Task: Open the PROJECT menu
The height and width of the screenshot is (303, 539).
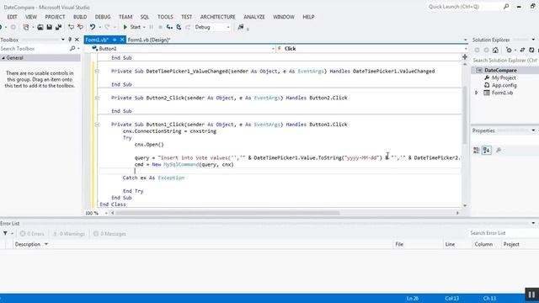Action: tap(55, 17)
